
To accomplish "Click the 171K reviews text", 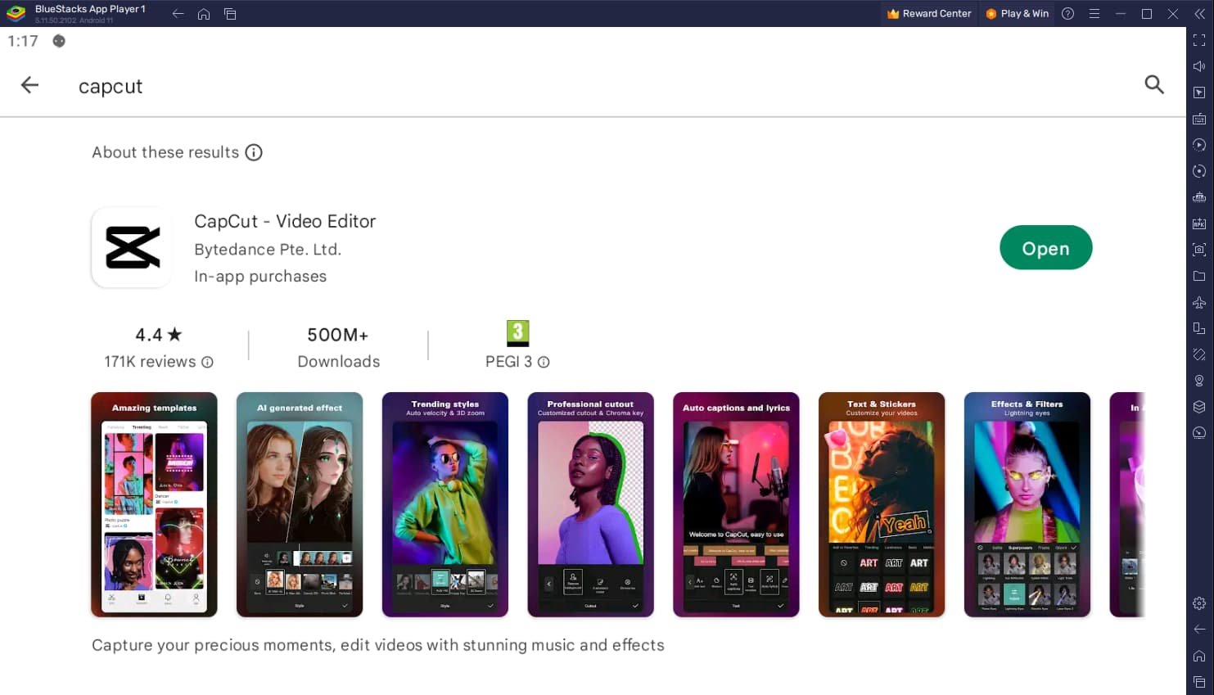I will [150, 362].
